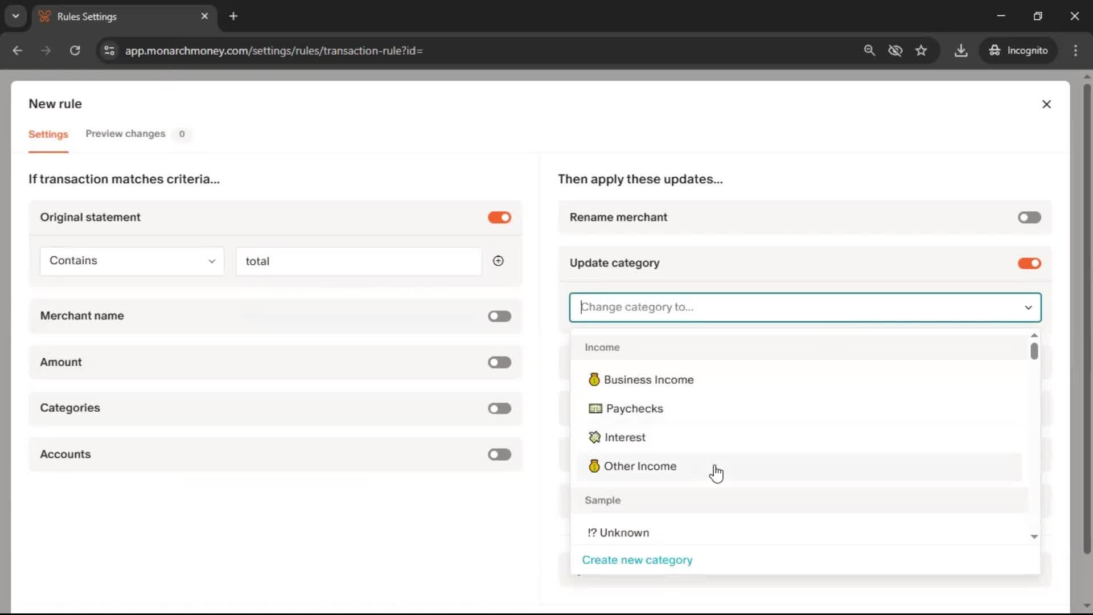
Task: Disable the Original statement toggle
Action: tap(499, 218)
